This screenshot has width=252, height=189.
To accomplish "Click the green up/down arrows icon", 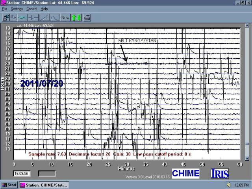I will pos(76,17).
